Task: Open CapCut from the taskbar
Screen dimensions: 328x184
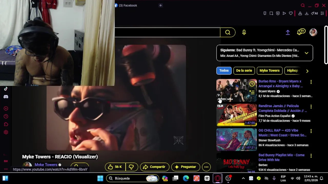Action: [x=207, y=178]
